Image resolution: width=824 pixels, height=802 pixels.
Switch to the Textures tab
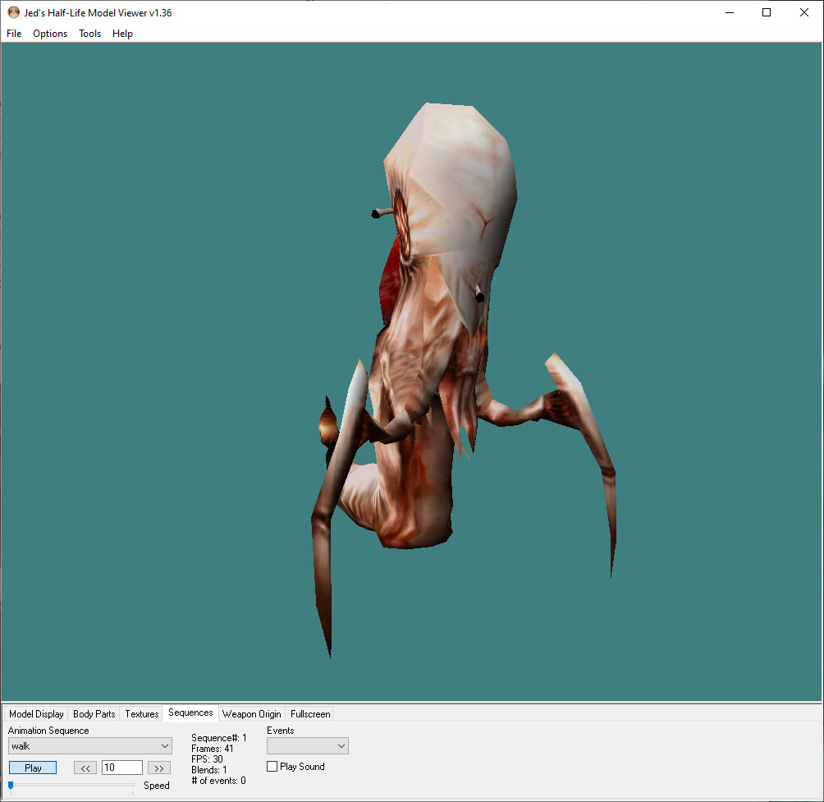coord(142,713)
